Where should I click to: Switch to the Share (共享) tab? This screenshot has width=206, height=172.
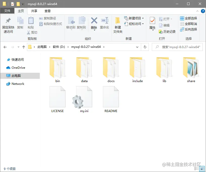pyautogui.click(x=34, y=11)
